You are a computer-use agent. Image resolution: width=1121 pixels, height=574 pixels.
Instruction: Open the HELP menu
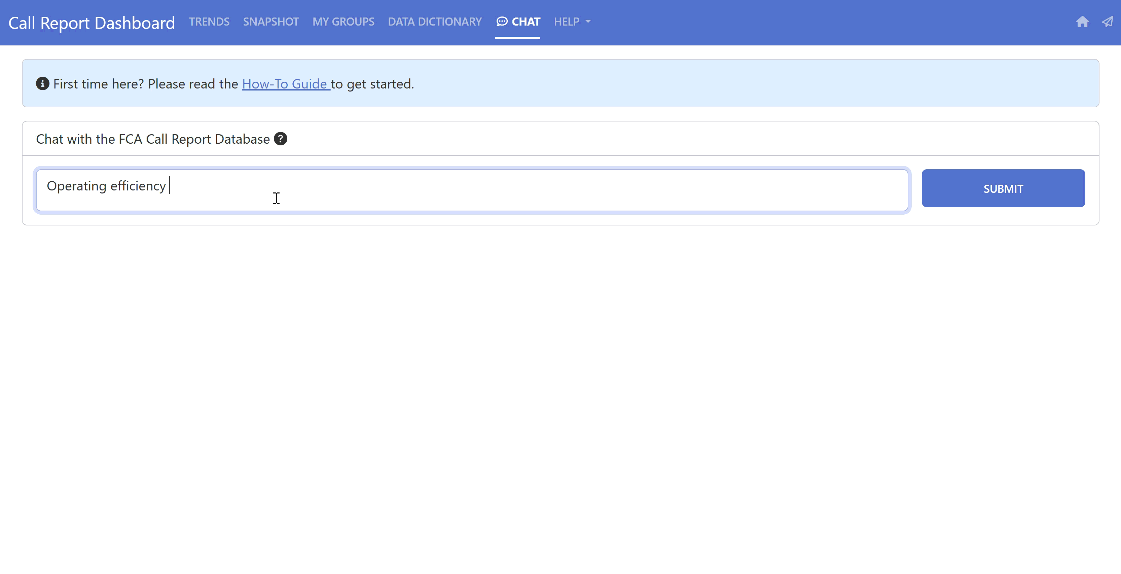pos(566,22)
